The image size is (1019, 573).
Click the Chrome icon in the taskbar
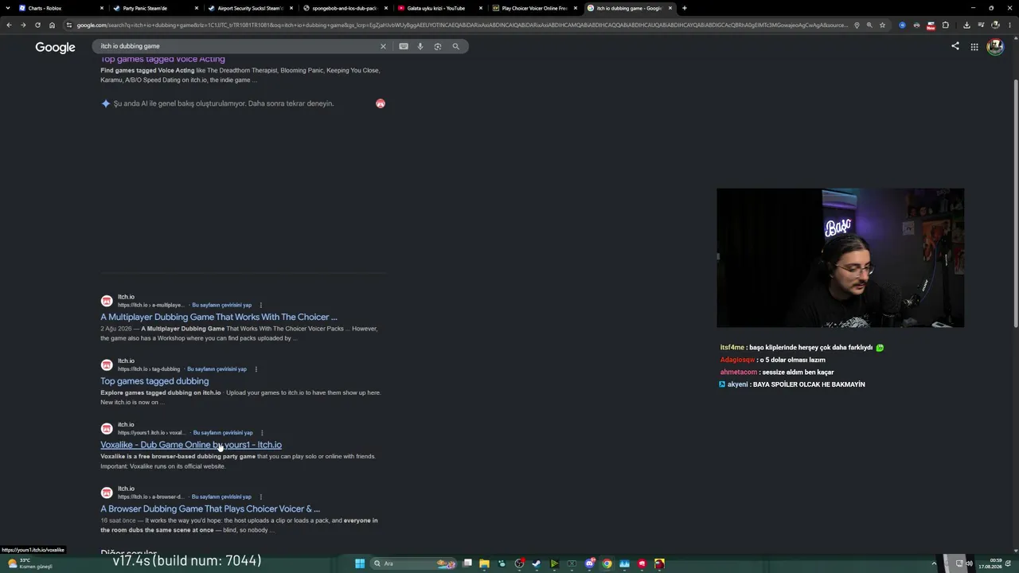click(x=607, y=563)
